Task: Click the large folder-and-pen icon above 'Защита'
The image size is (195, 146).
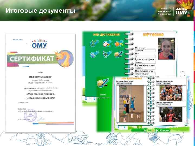Action: (x=103, y=82)
